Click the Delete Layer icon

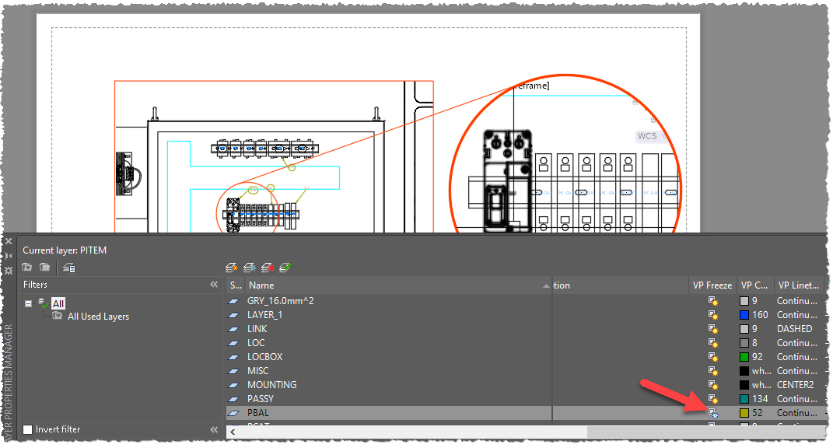[x=267, y=268]
